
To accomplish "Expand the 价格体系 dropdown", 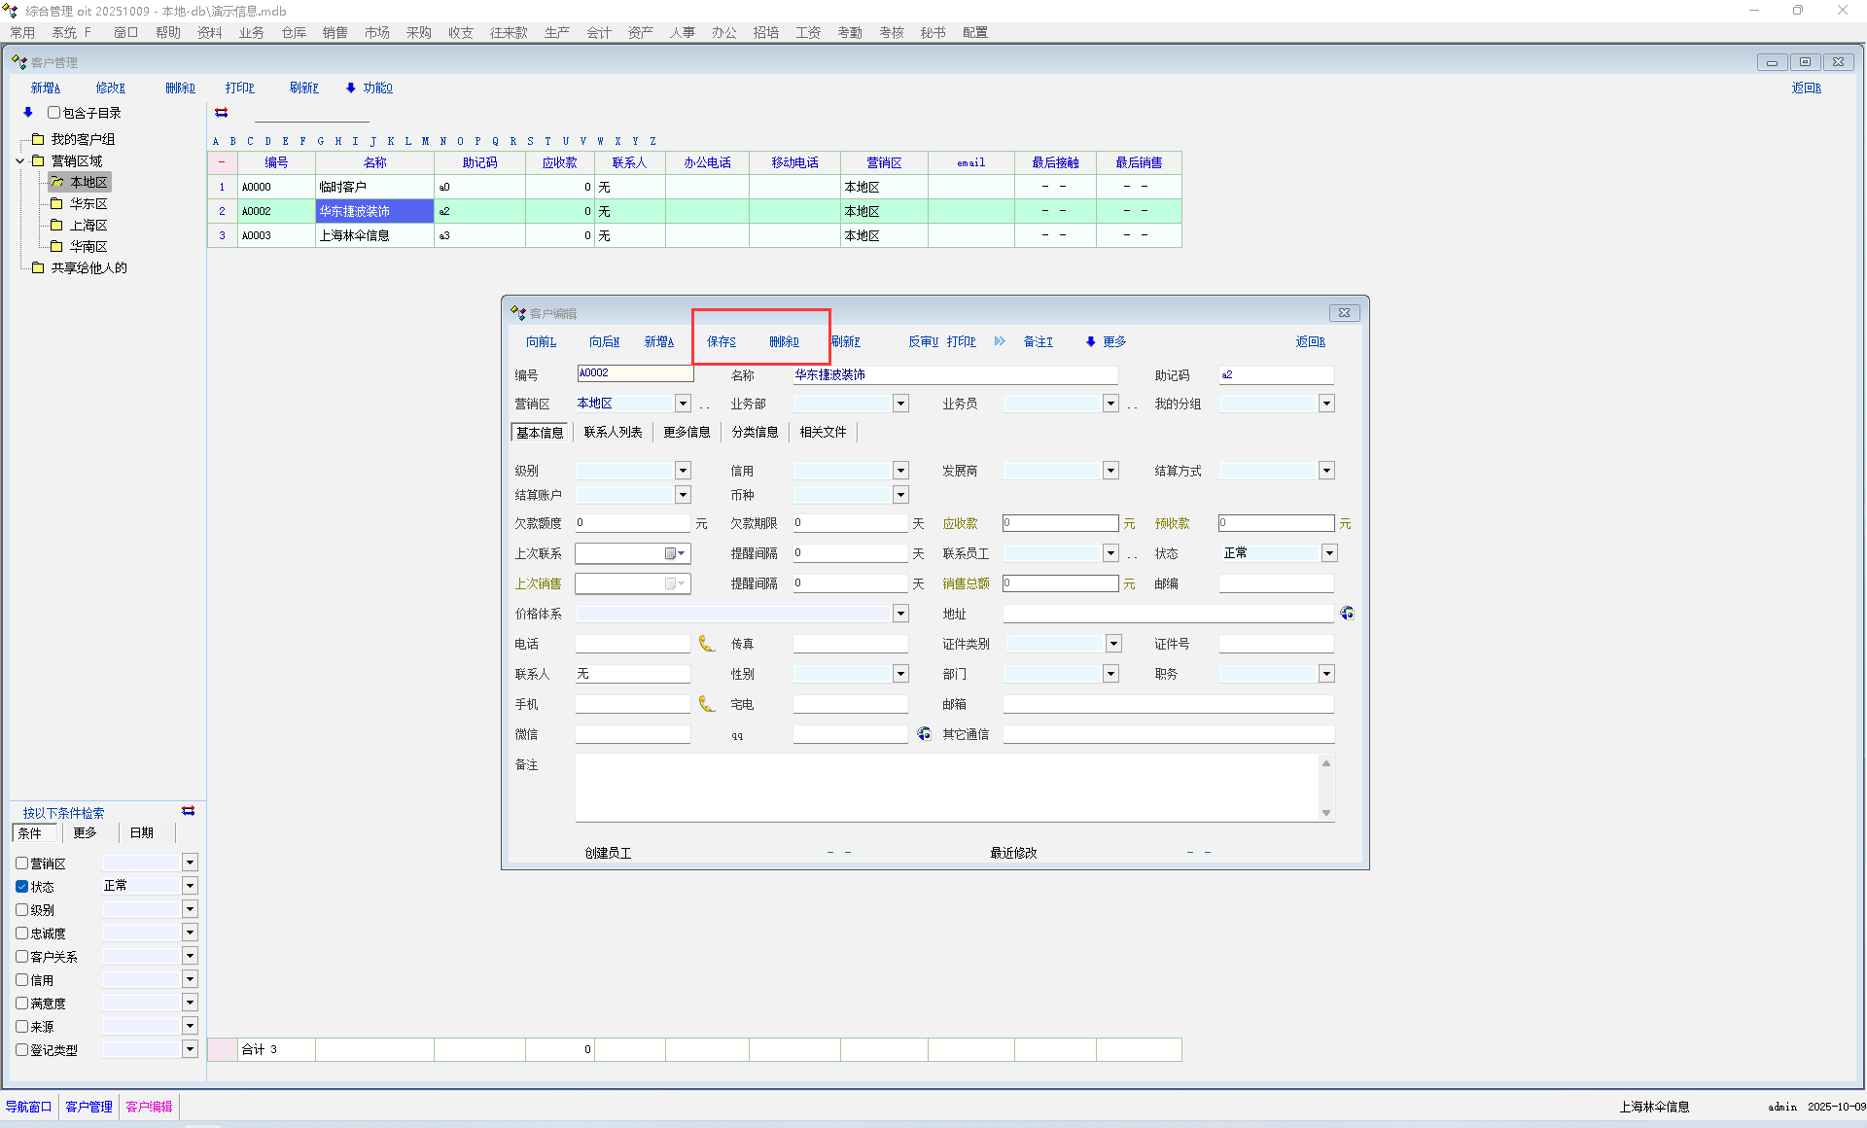I will coord(900,614).
